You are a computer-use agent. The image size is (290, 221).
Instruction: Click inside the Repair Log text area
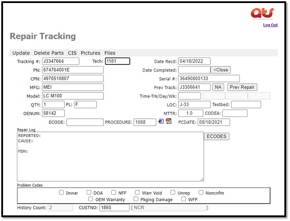(x=110, y=156)
